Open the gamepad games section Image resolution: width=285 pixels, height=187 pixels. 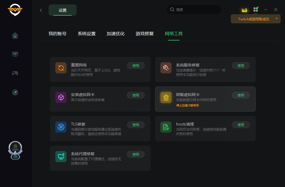(15, 73)
